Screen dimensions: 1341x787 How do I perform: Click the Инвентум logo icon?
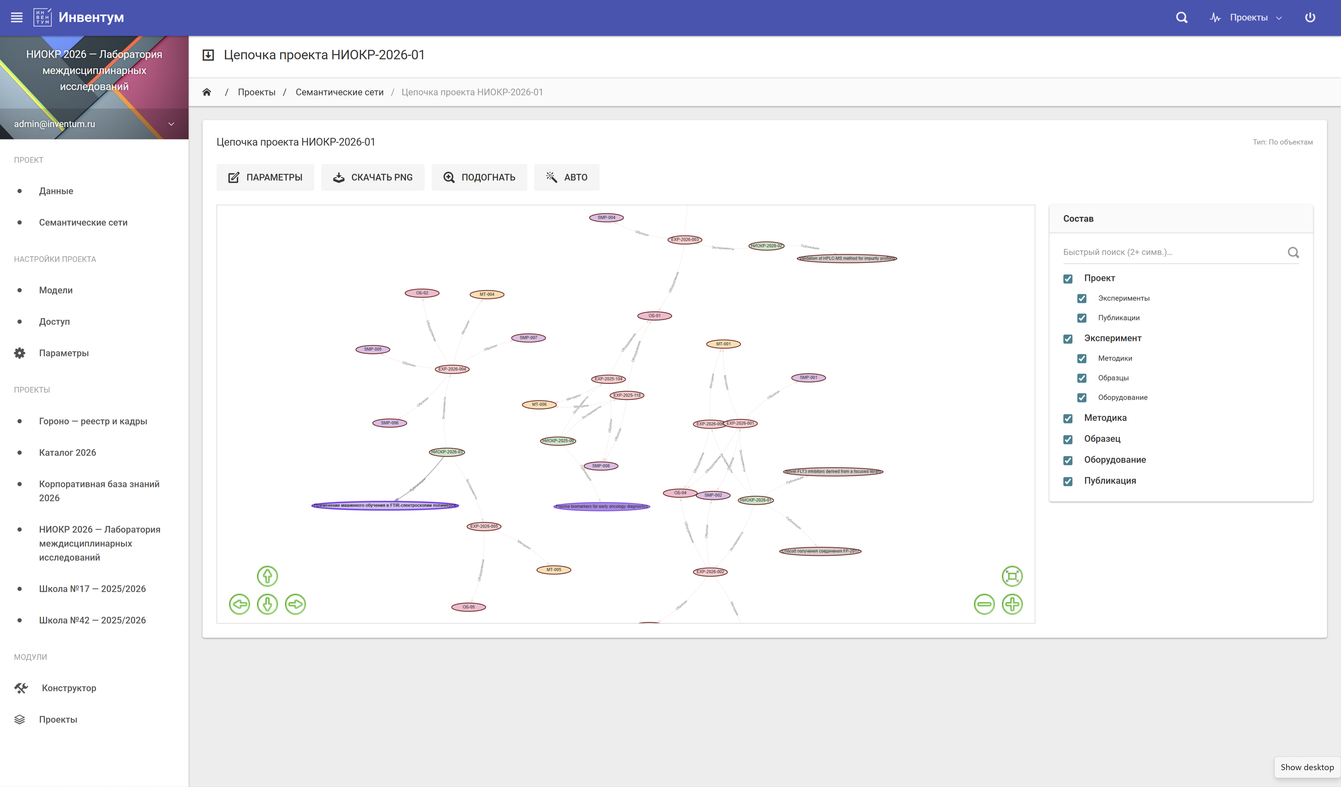click(x=42, y=17)
